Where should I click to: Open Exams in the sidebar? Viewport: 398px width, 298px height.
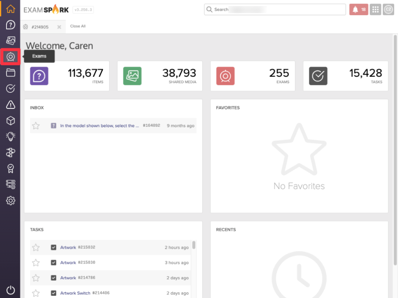10,57
